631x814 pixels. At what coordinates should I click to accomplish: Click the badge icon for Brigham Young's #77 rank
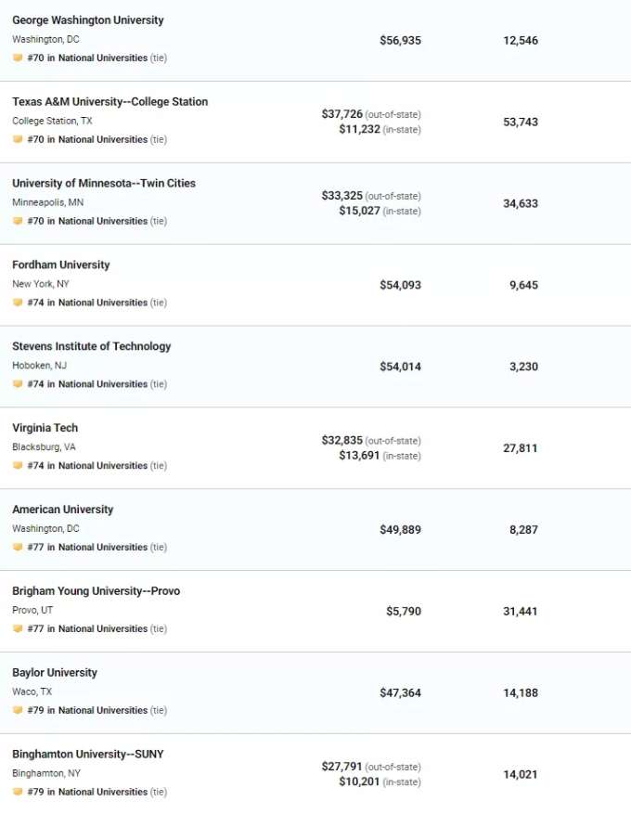point(18,628)
